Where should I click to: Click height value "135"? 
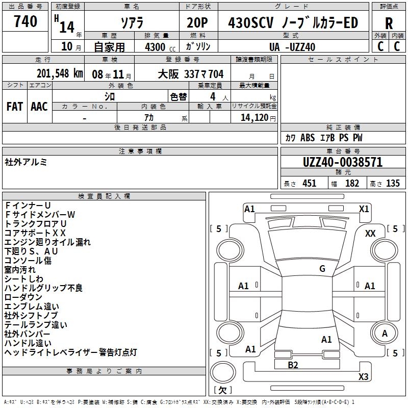(393, 184)
